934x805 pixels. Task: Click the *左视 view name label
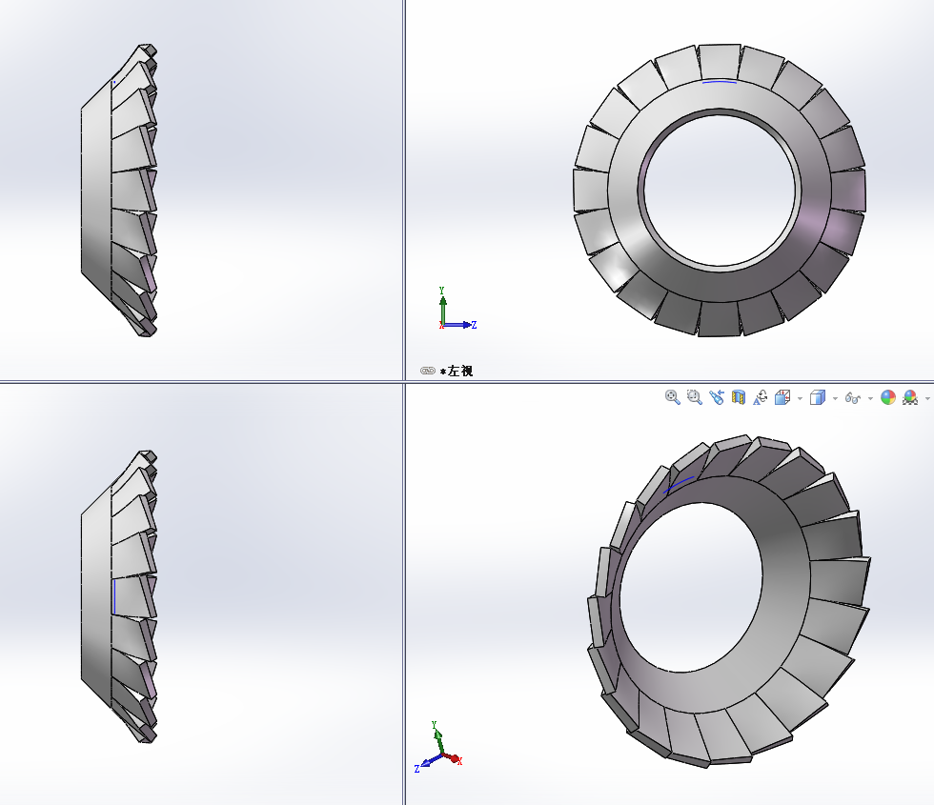(457, 371)
